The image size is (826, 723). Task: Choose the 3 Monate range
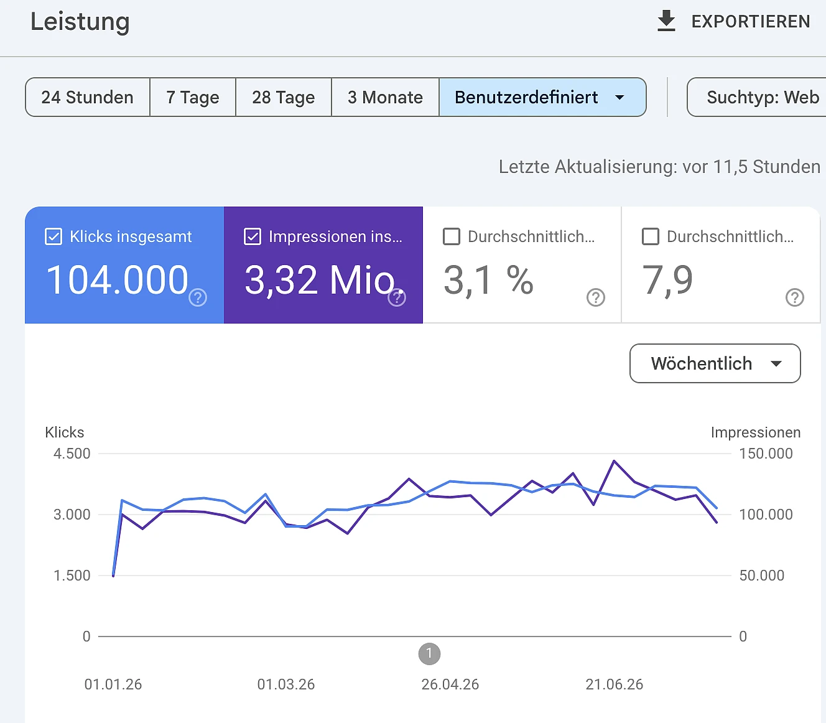pyautogui.click(x=386, y=97)
